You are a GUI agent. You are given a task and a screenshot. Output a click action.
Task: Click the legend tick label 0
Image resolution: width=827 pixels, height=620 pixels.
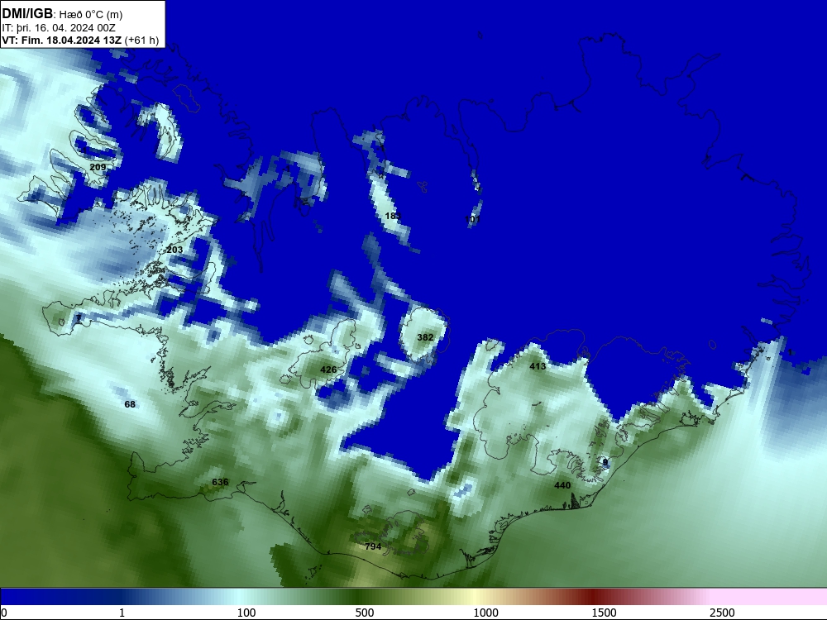click(4, 613)
